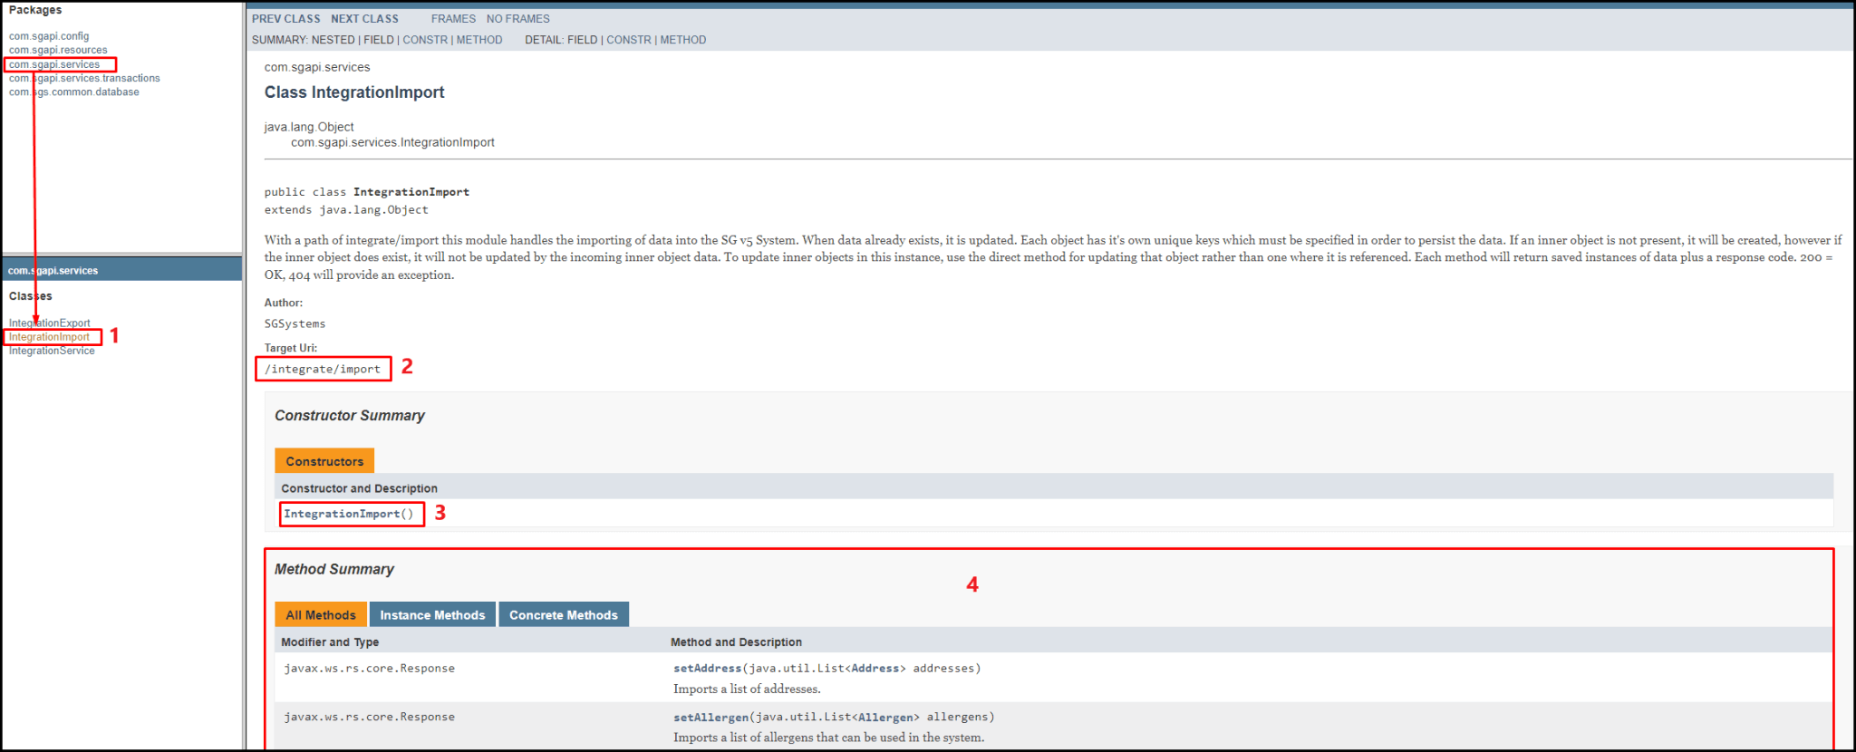Open the IntegrationService class
This screenshot has width=1856, height=752.
coord(52,351)
